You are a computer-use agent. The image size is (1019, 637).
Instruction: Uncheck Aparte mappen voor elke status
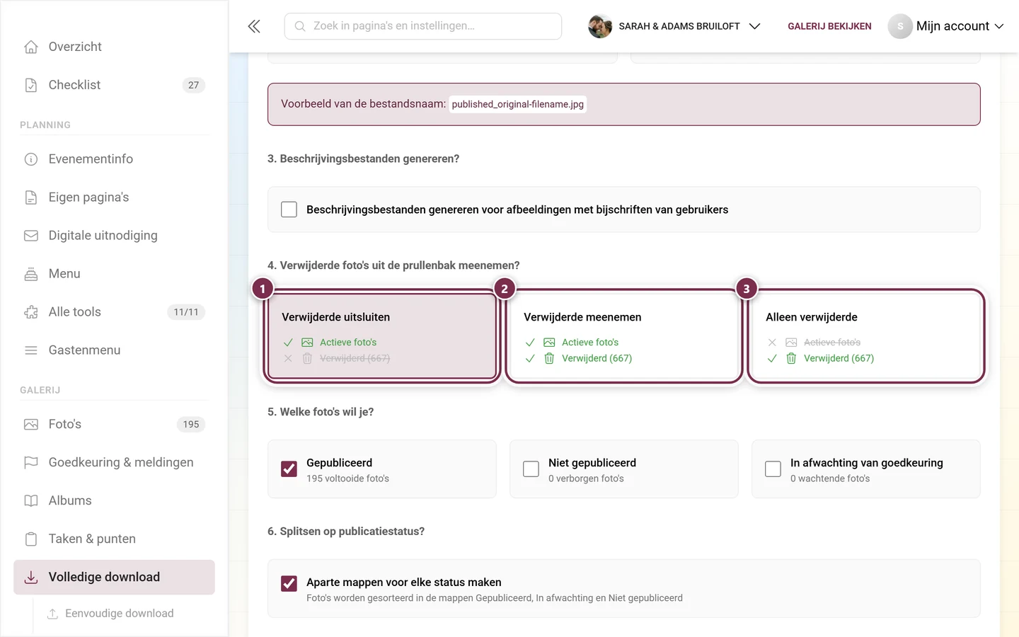tap(289, 583)
